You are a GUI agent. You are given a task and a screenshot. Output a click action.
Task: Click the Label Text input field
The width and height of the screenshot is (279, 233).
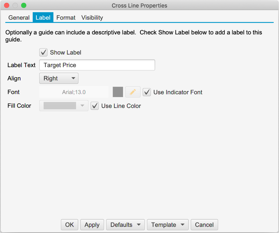(97, 65)
